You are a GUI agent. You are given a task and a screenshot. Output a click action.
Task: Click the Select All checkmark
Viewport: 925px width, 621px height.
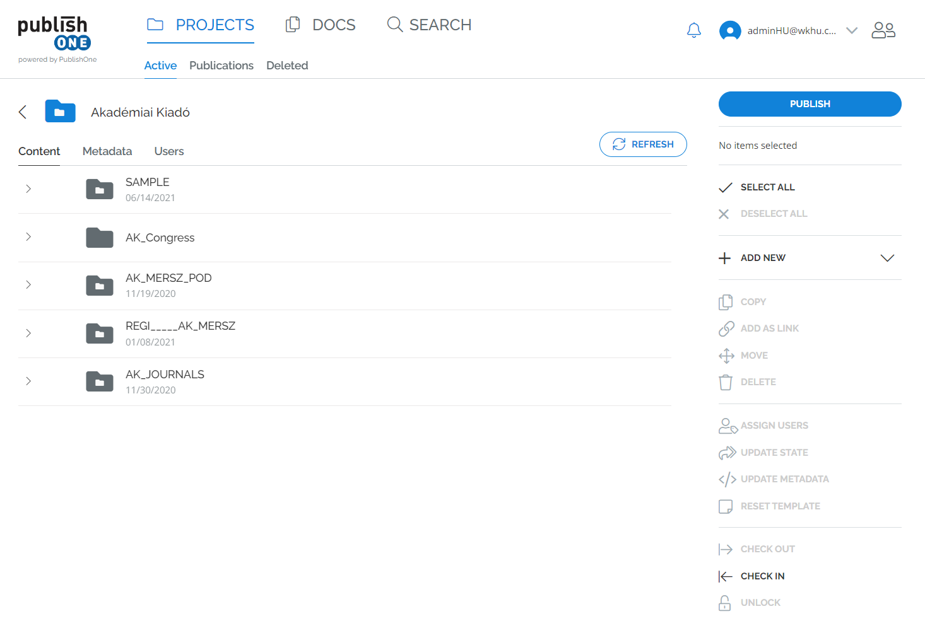[726, 187]
